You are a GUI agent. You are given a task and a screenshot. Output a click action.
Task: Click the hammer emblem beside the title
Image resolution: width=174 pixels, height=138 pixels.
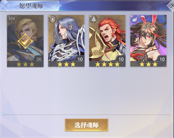pos(5,5)
